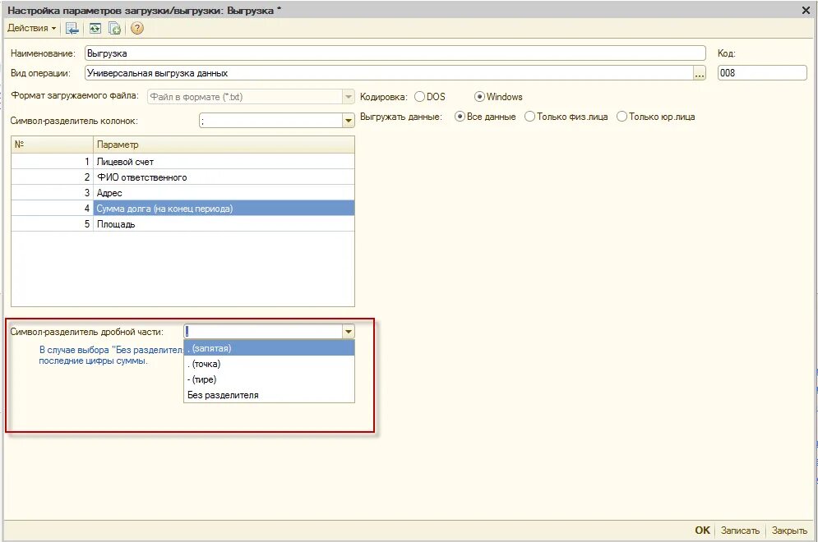Select the Сумма долга (на конец периода) row
Viewport: 818px width, 542px height.
pos(183,209)
